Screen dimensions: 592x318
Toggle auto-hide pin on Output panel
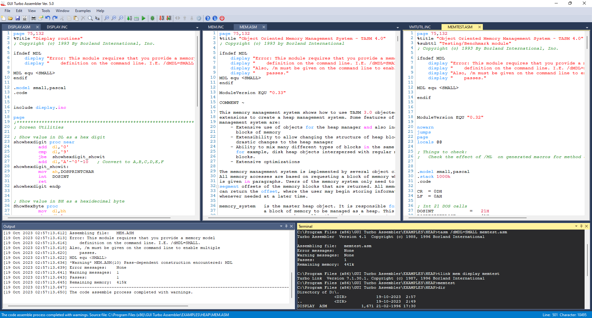pos(286,226)
